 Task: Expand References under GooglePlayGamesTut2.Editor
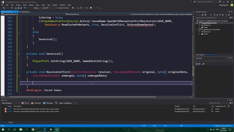pyautogui.click(x=199, y=32)
